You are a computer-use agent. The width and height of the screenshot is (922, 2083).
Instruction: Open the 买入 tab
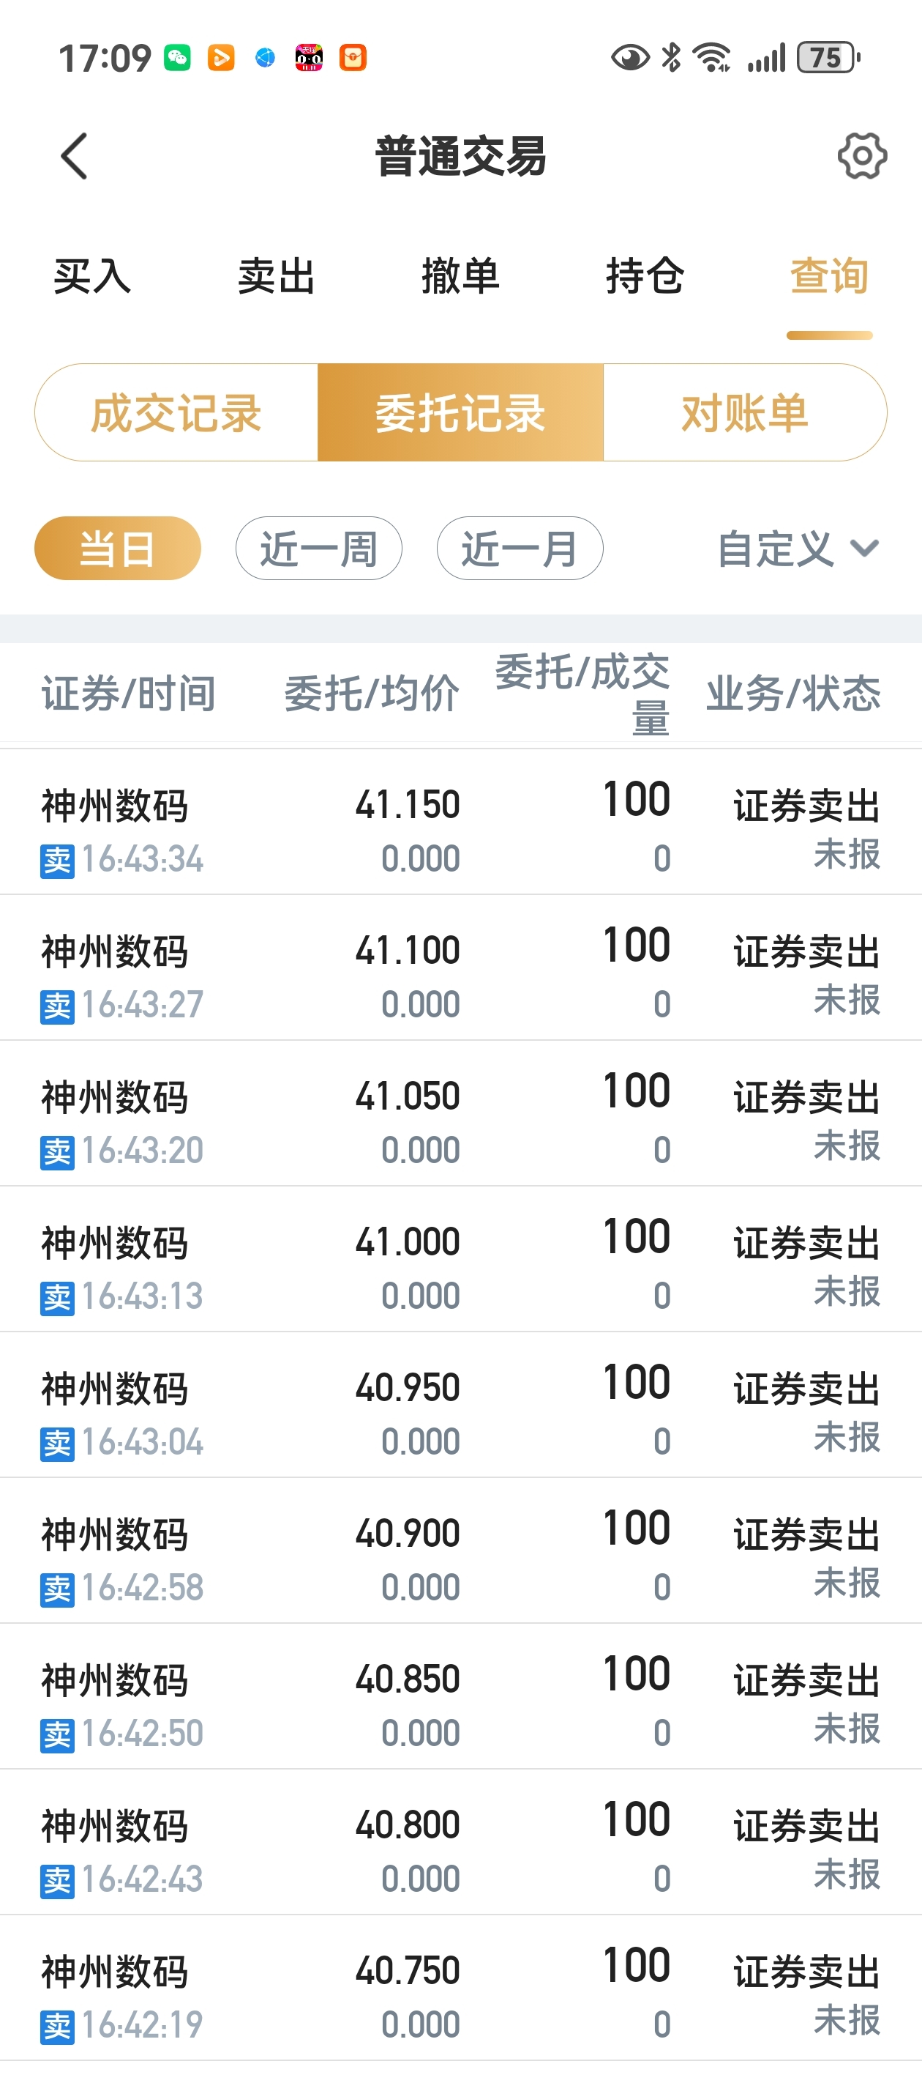click(x=92, y=277)
